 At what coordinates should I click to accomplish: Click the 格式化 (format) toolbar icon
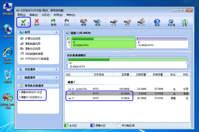[x=141, y=22]
